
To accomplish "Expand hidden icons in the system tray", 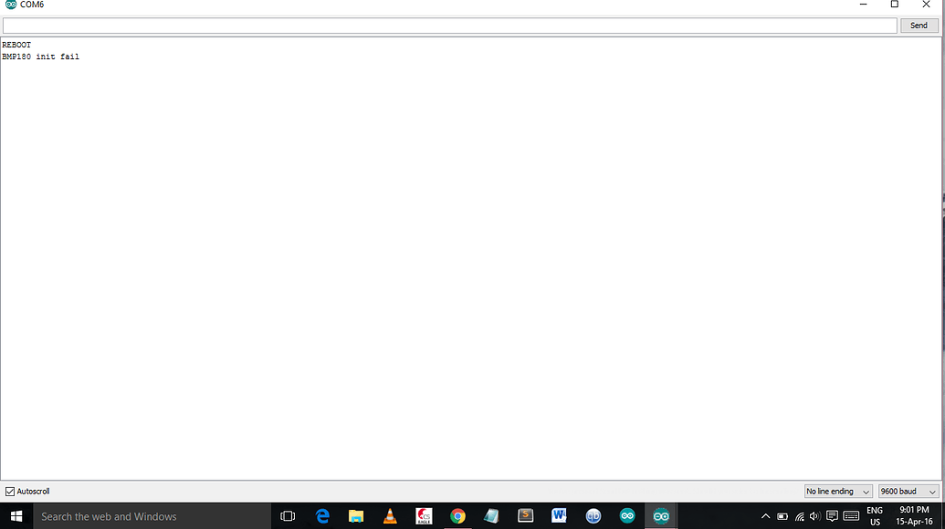I will pyautogui.click(x=765, y=516).
